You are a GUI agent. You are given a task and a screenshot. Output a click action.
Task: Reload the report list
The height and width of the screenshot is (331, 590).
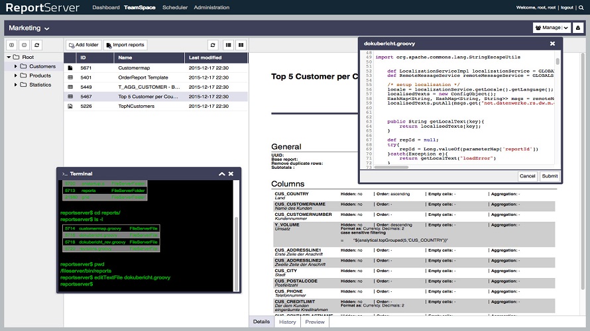pos(213,45)
